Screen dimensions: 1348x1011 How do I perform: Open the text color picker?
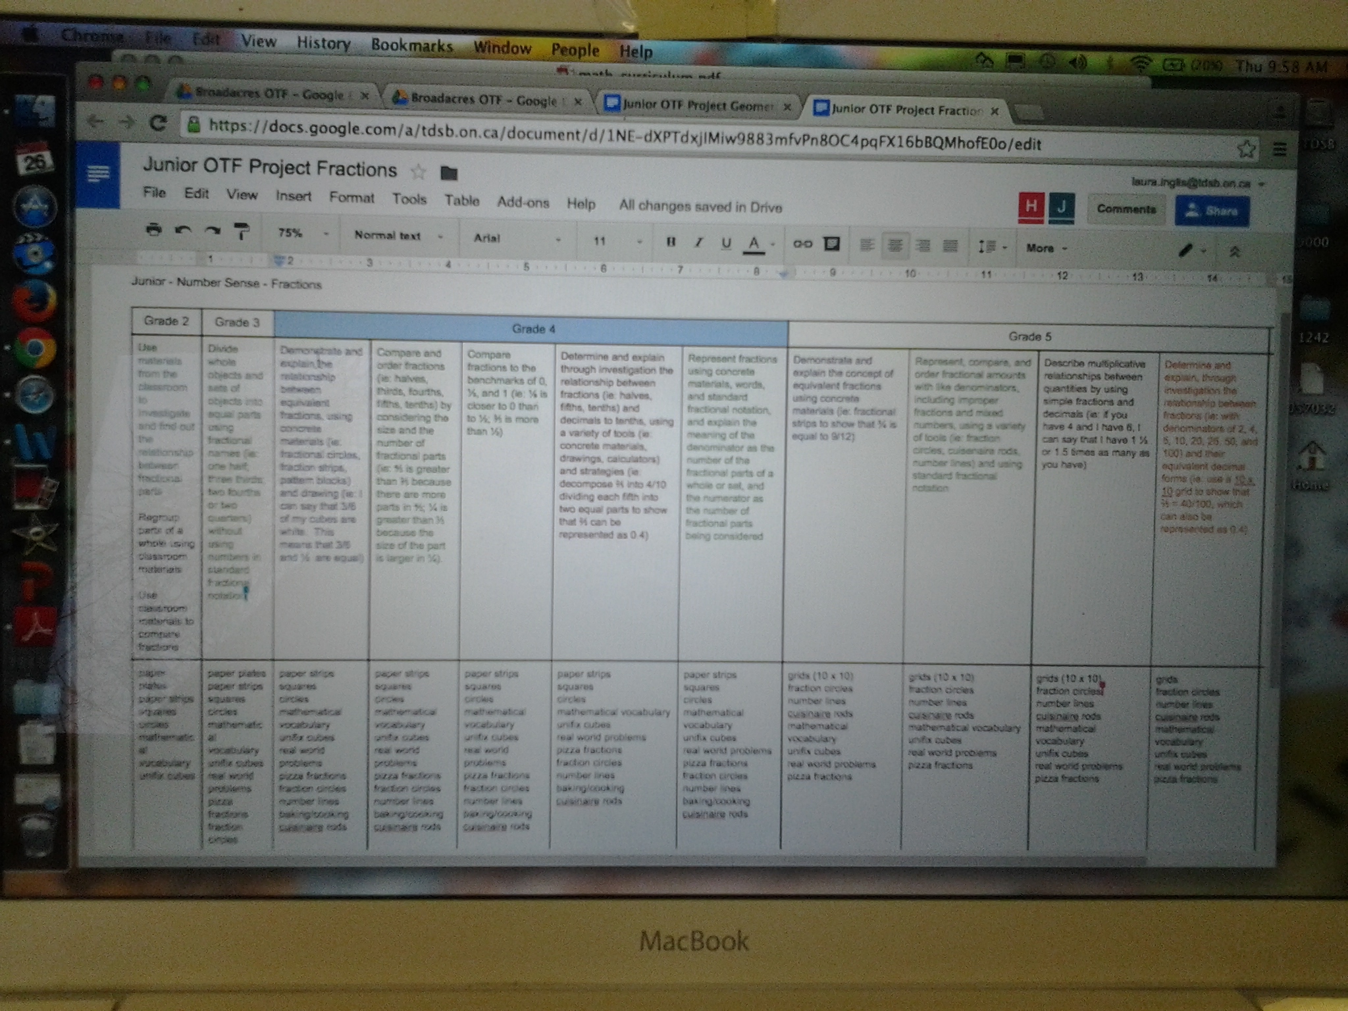click(x=754, y=244)
